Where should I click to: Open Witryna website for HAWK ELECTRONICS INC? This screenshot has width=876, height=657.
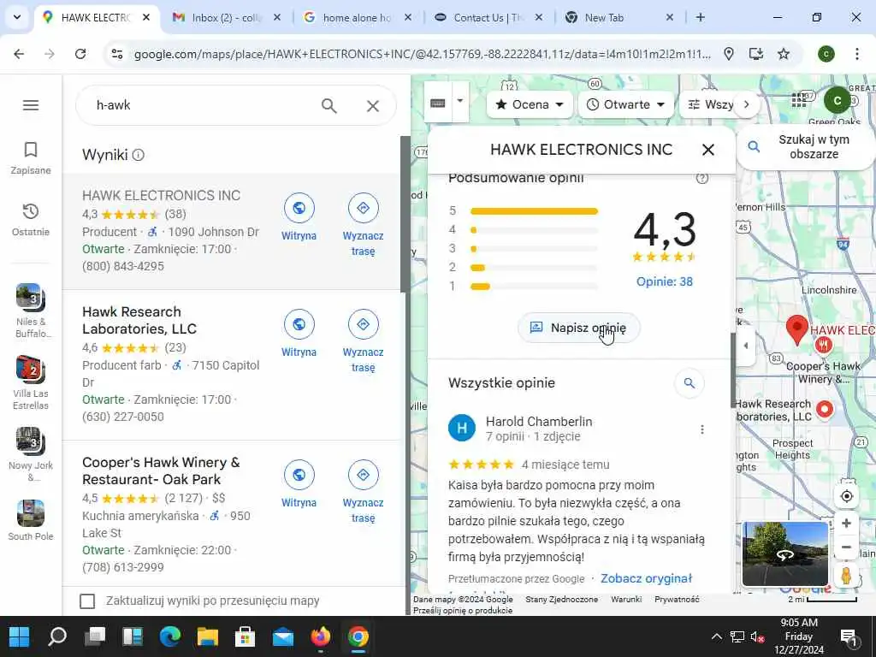coord(299,217)
